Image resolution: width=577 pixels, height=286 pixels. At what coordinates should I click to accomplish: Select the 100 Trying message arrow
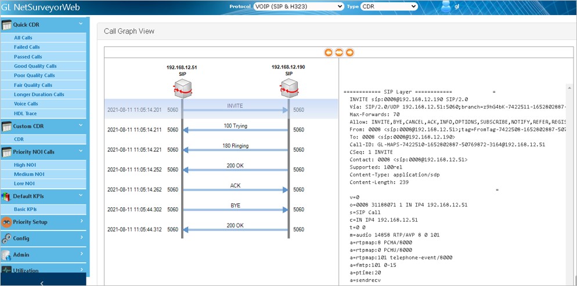coord(235,130)
